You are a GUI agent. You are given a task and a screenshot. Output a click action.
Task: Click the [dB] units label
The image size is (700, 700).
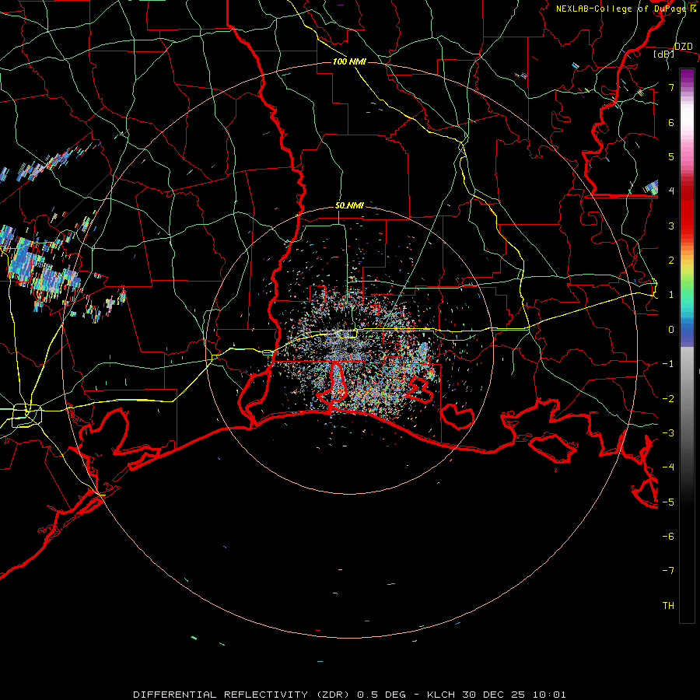coord(663,54)
